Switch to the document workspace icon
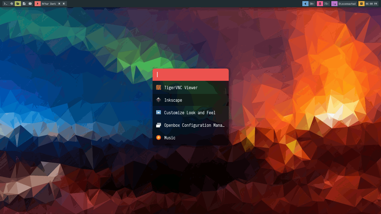This screenshot has height=214, width=381. [24, 4]
